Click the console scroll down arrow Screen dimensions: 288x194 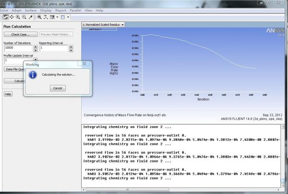tap(283, 185)
